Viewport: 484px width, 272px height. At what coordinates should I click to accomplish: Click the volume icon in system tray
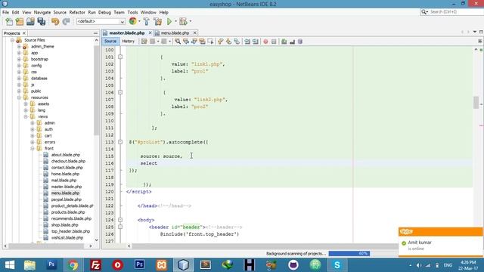[418, 265]
